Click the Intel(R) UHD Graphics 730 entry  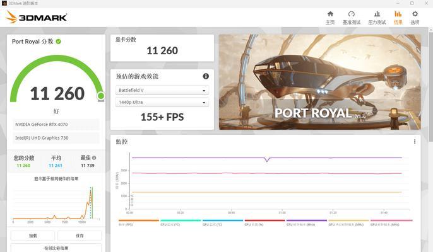pyautogui.click(x=56, y=138)
